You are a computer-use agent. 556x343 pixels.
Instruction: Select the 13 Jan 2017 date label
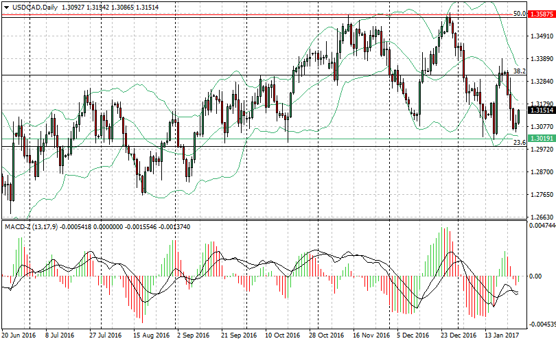502,335
